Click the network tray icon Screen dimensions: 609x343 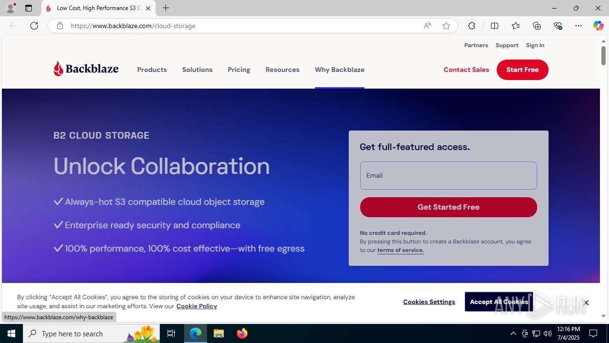536,333
